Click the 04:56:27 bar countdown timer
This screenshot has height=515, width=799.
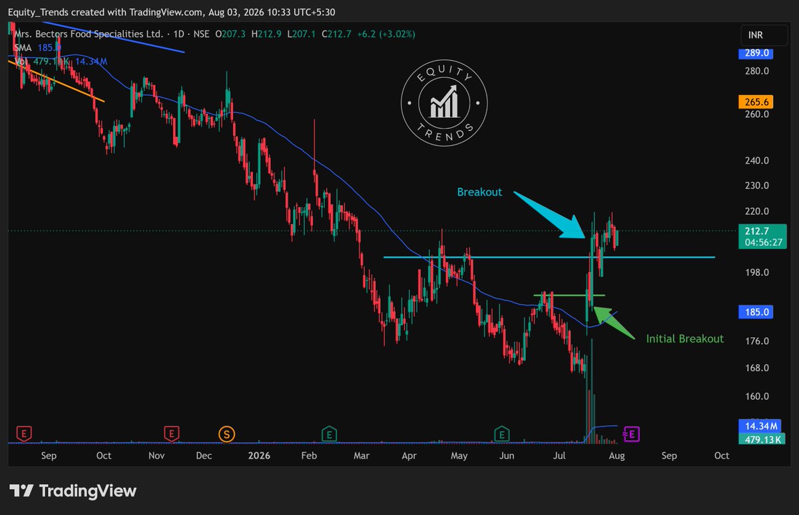[x=762, y=243]
